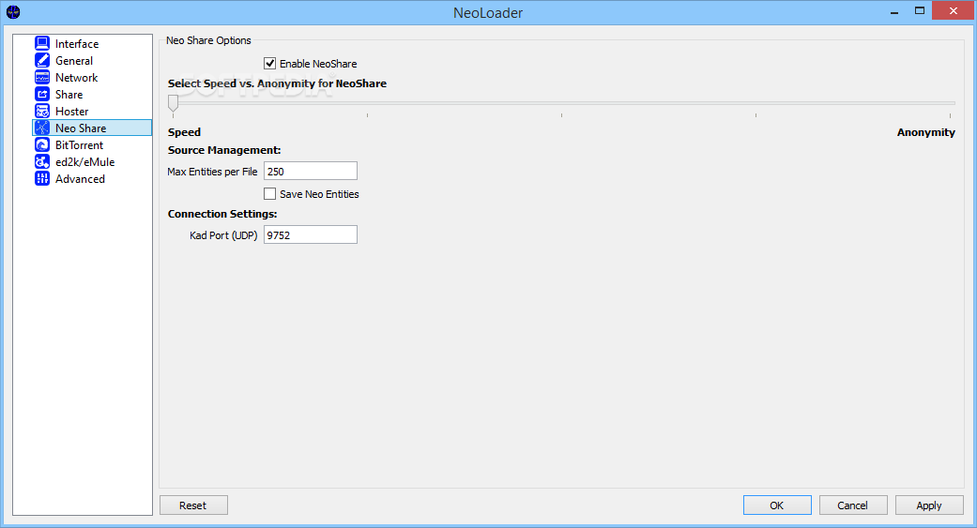This screenshot has height=528, width=977.
Task: Click the Anonymity label under the slider
Action: pyautogui.click(x=926, y=132)
